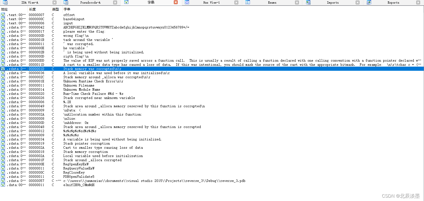Switch to the Hex View-1 tab

[211, 2]
